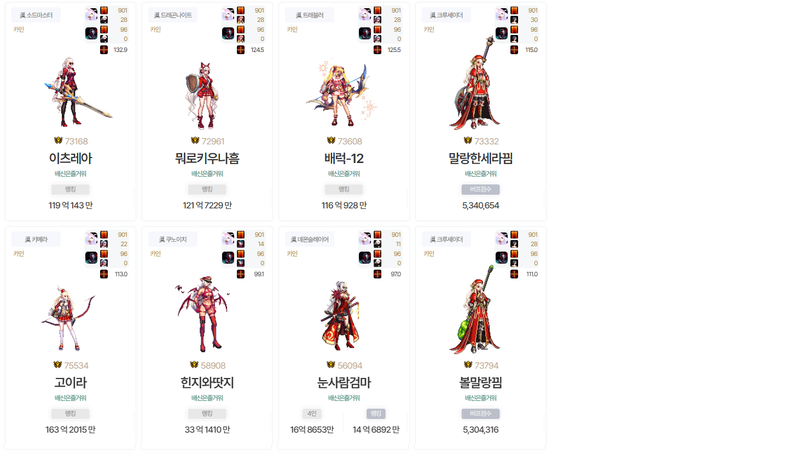This screenshot has height=454, width=808.
Task: Click the 드래곤나이트 job tag
Action: pyautogui.click(x=173, y=15)
